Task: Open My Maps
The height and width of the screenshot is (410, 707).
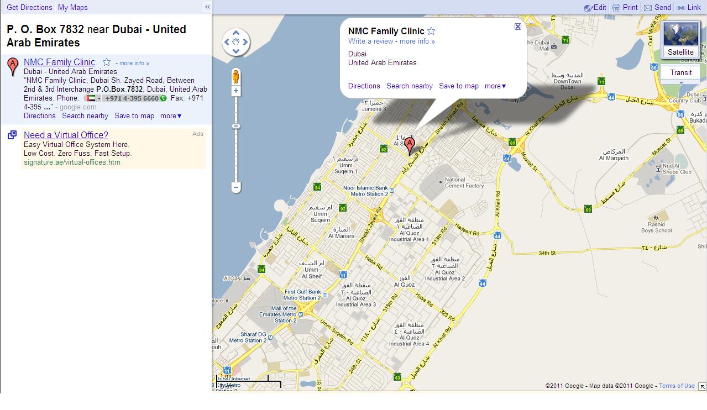Action: click(73, 7)
